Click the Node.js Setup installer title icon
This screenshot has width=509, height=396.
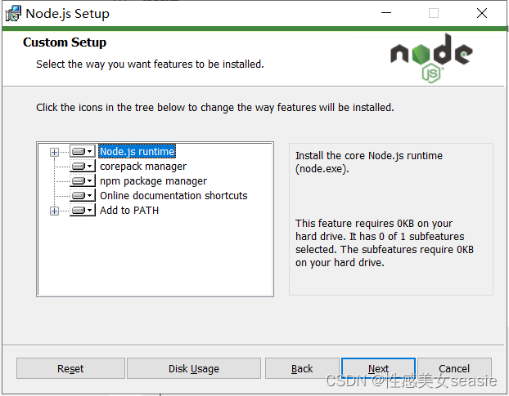13,13
